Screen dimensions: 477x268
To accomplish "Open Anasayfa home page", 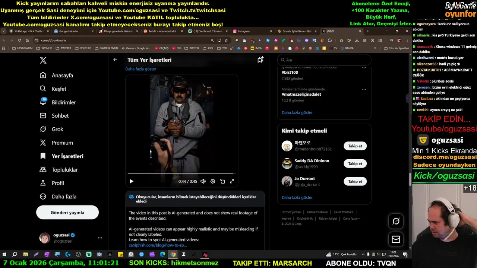I will (57, 75).
